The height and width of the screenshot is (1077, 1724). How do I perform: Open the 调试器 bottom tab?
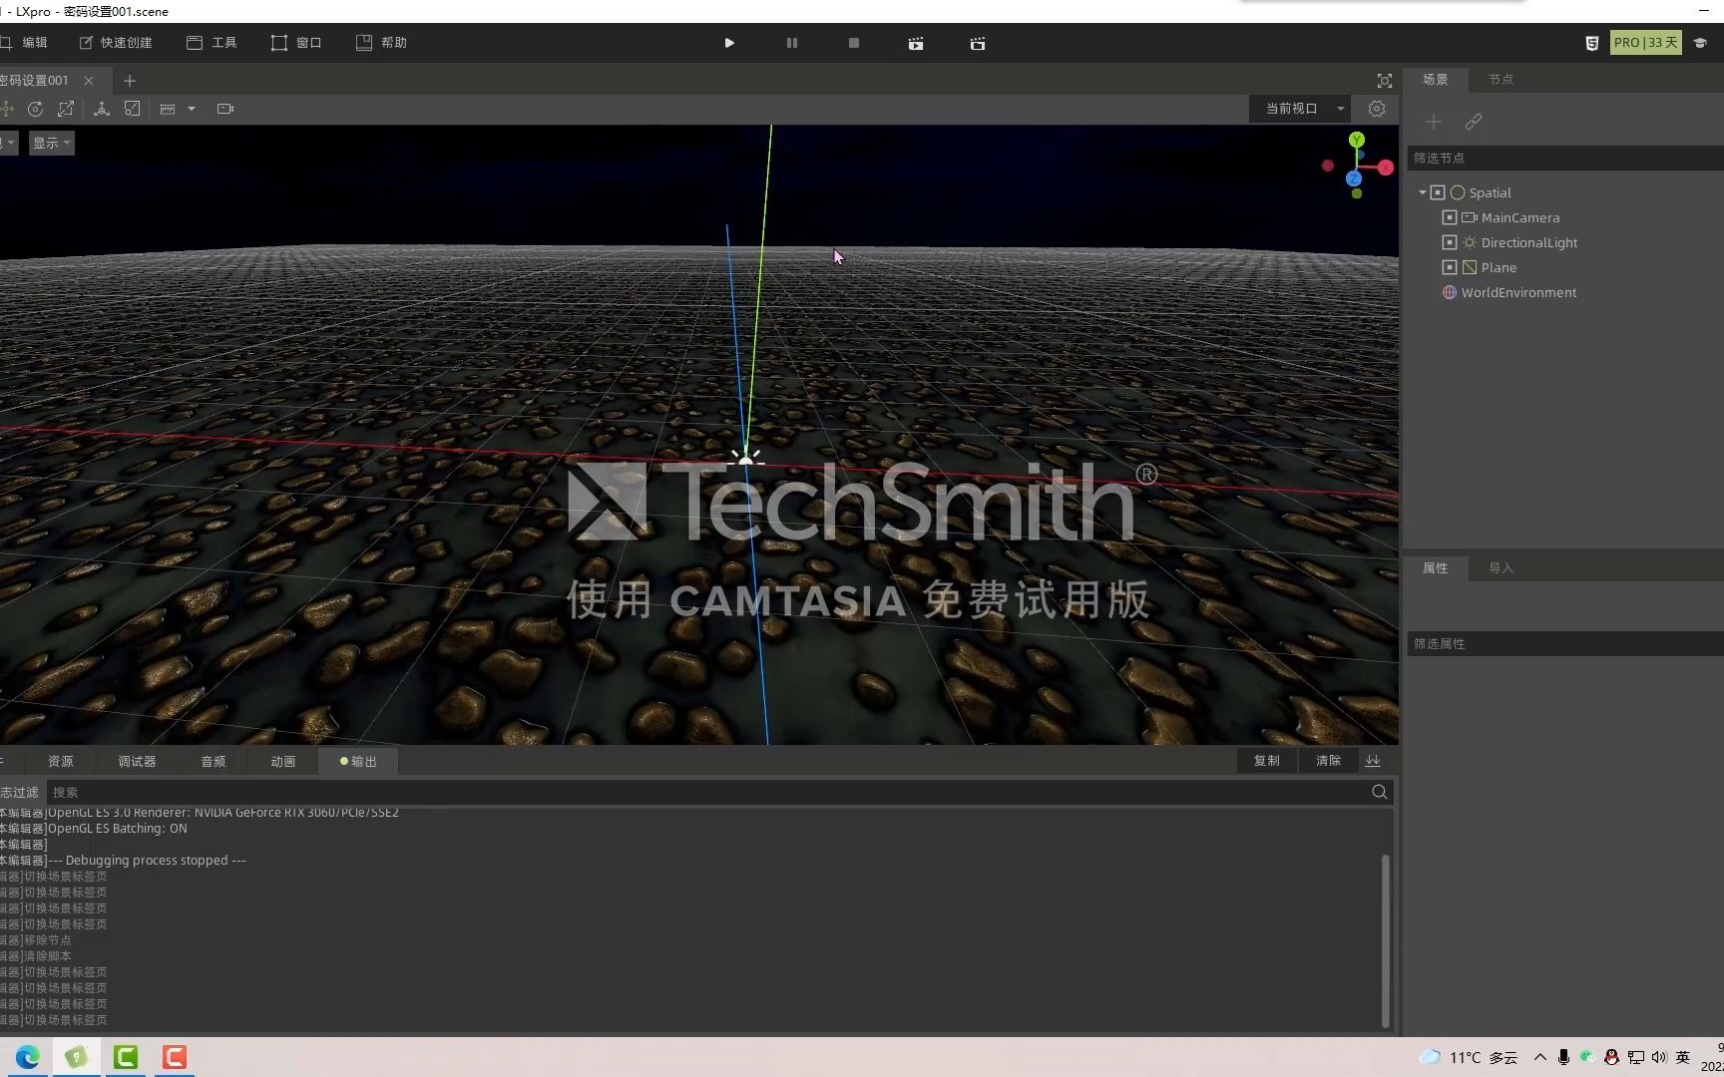[137, 761]
